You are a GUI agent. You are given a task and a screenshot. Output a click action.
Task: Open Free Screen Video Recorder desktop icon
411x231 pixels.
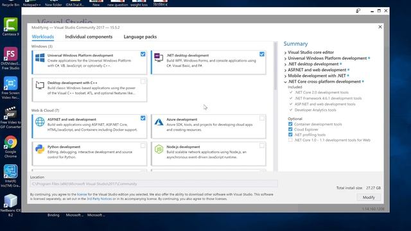coord(10,88)
